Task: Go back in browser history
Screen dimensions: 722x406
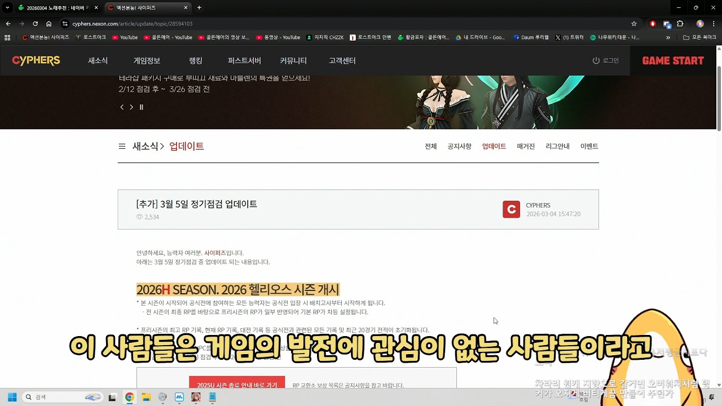Action: [x=8, y=24]
